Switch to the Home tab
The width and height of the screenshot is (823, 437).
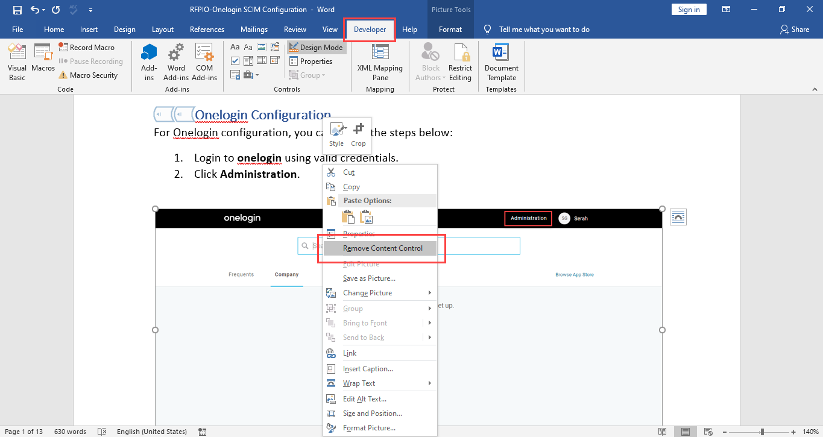pyautogui.click(x=54, y=29)
